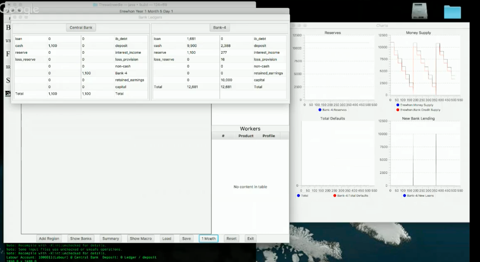Select the 'S' item in left sidebar

point(8,80)
